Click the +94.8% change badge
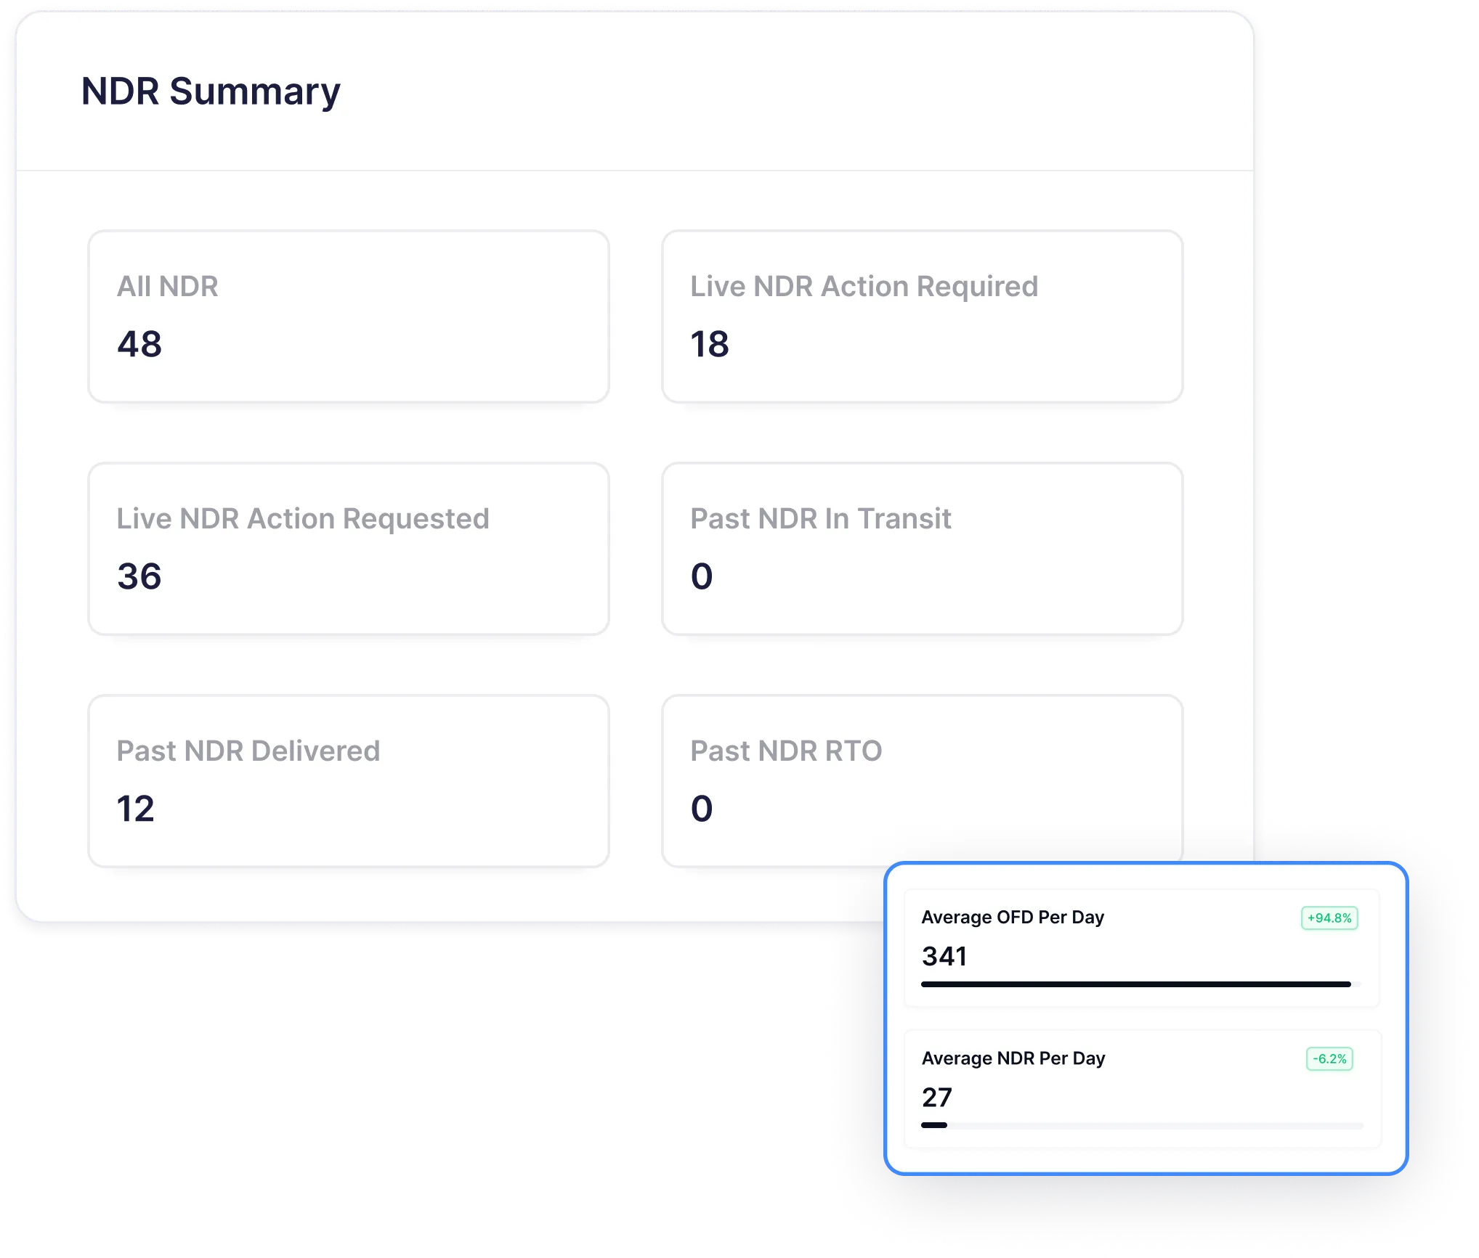The width and height of the screenshot is (1479, 1258). pyautogui.click(x=1329, y=918)
